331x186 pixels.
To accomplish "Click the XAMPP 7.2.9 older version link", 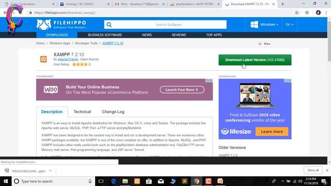I will (x=228, y=155).
